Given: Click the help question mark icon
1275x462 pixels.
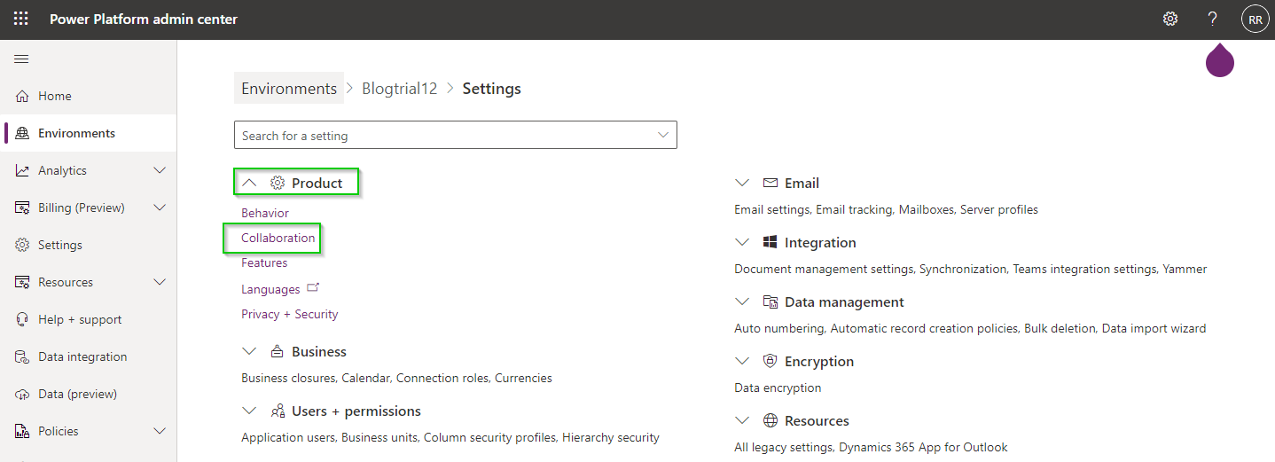Looking at the screenshot, I should (x=1213, y=19).
